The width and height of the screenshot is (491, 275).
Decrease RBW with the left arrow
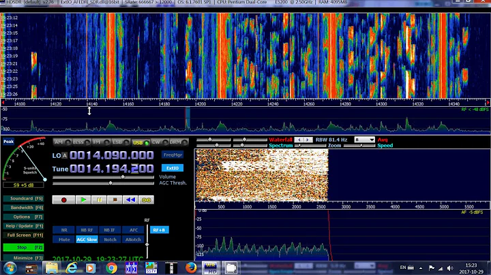[299, 140]
